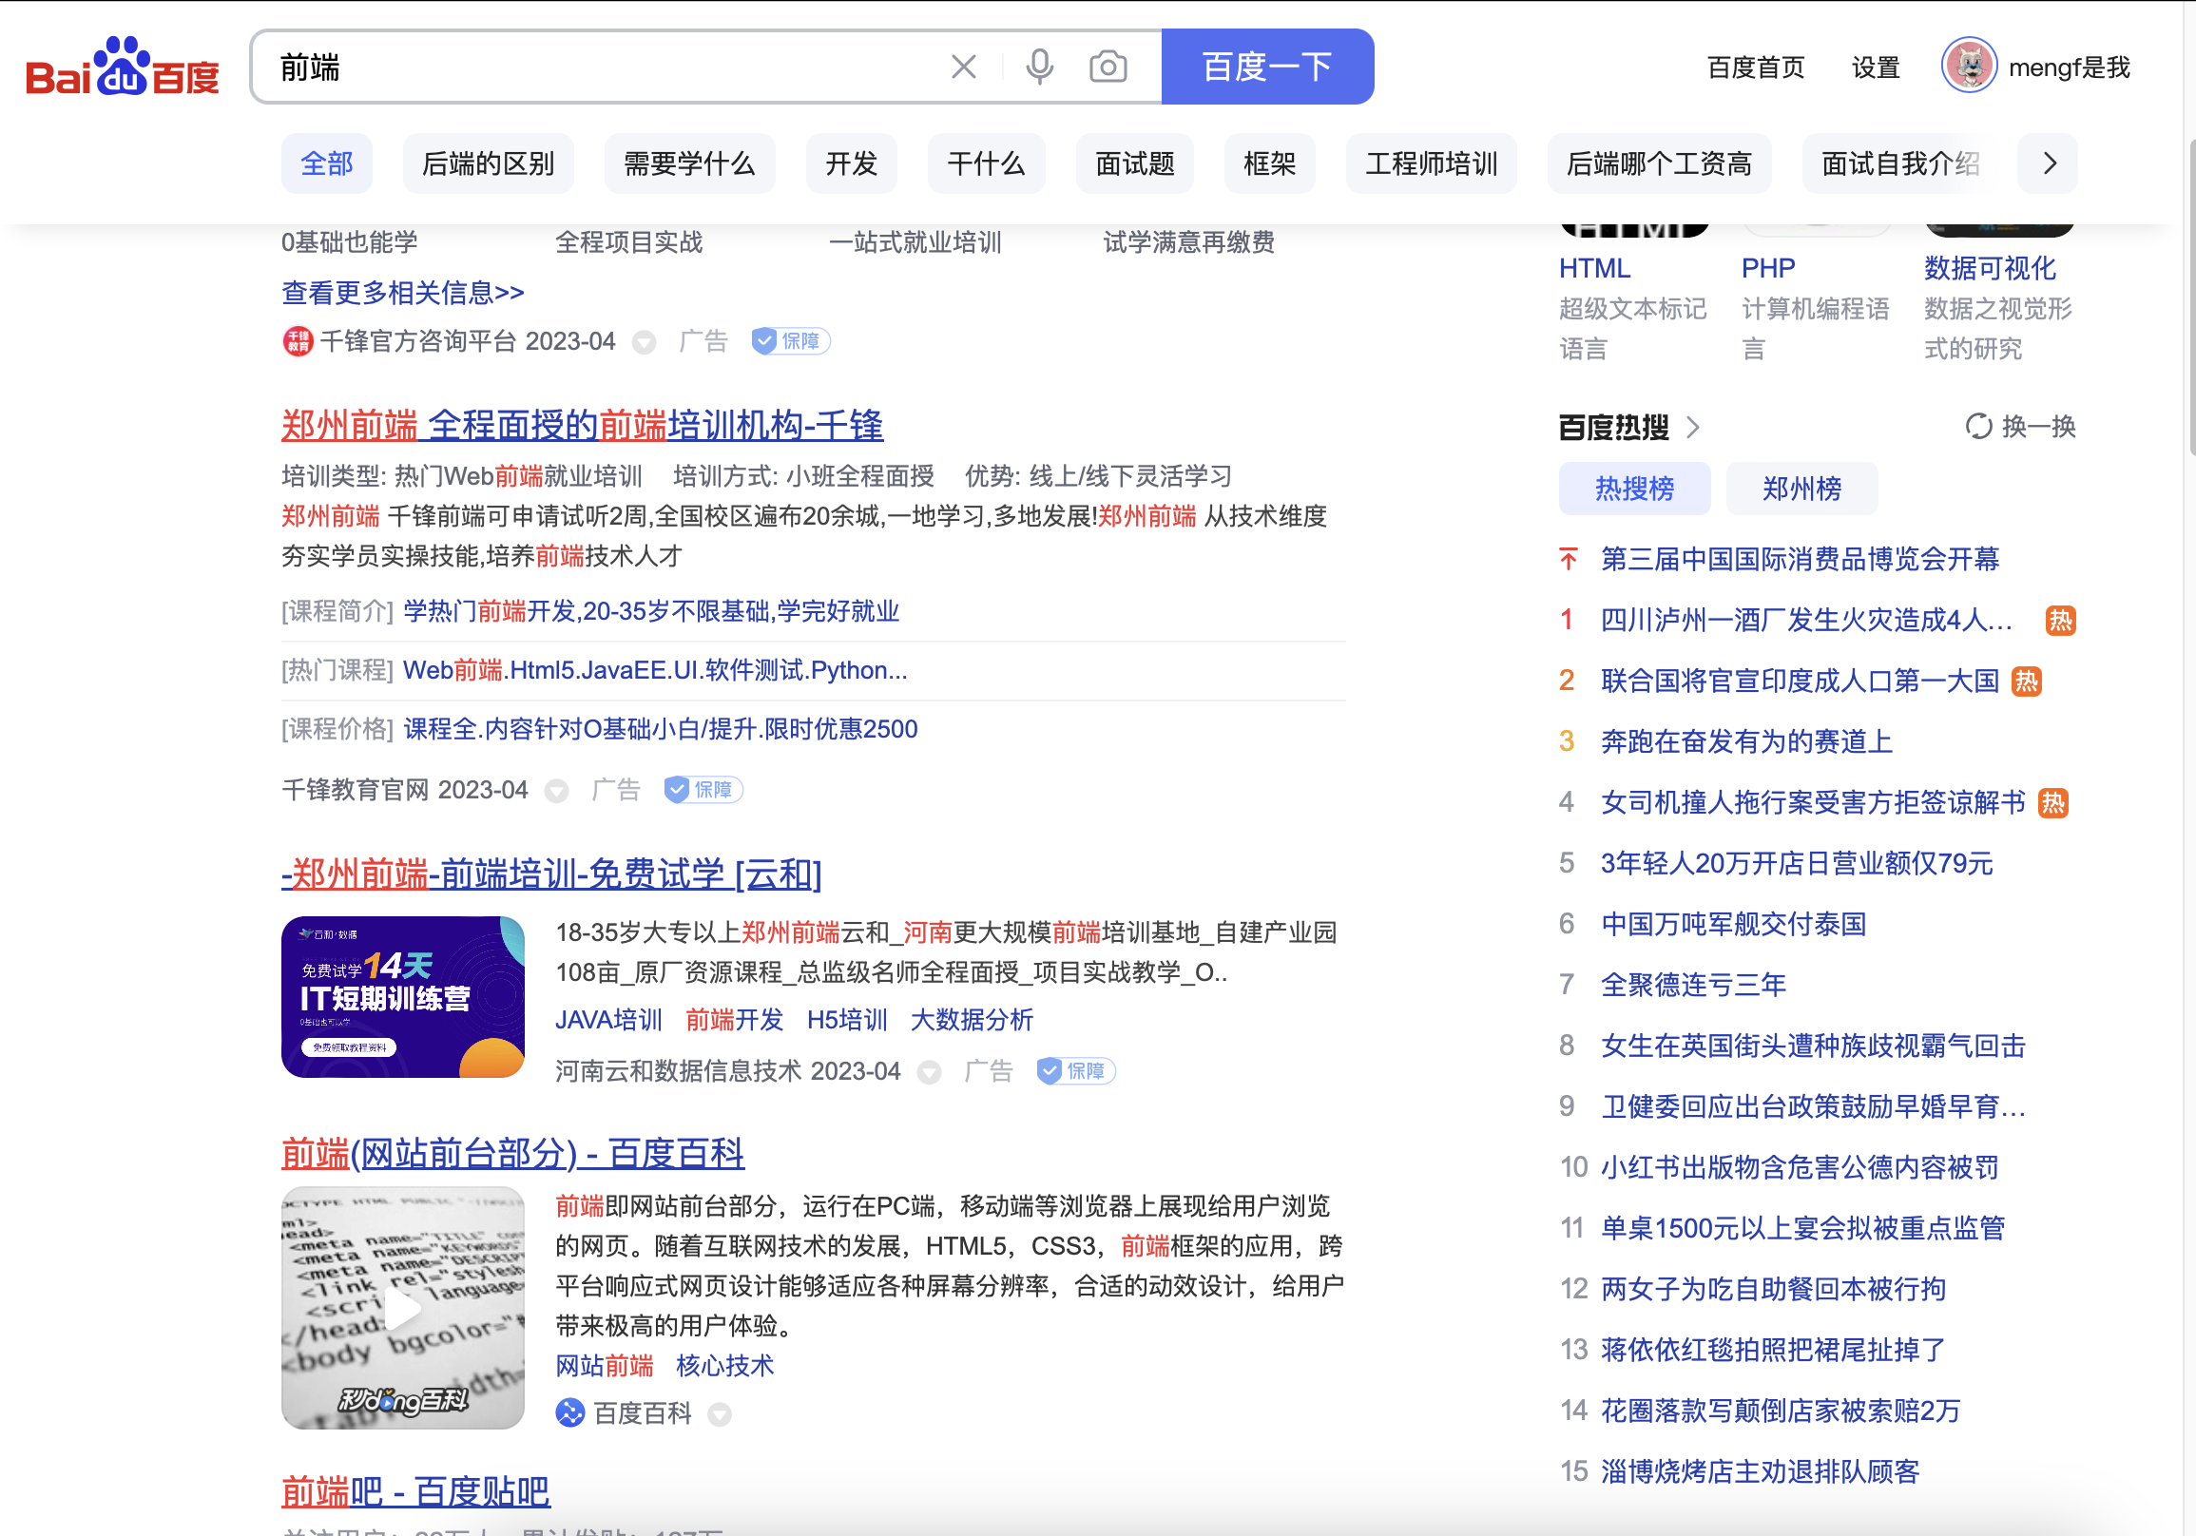The height and width of the screenshot is (1536, 2196).
Task: Expand dropdown next to 千锋官方咨询平台 2023-04
Action: pyautogui.click(x=644, y=342)
